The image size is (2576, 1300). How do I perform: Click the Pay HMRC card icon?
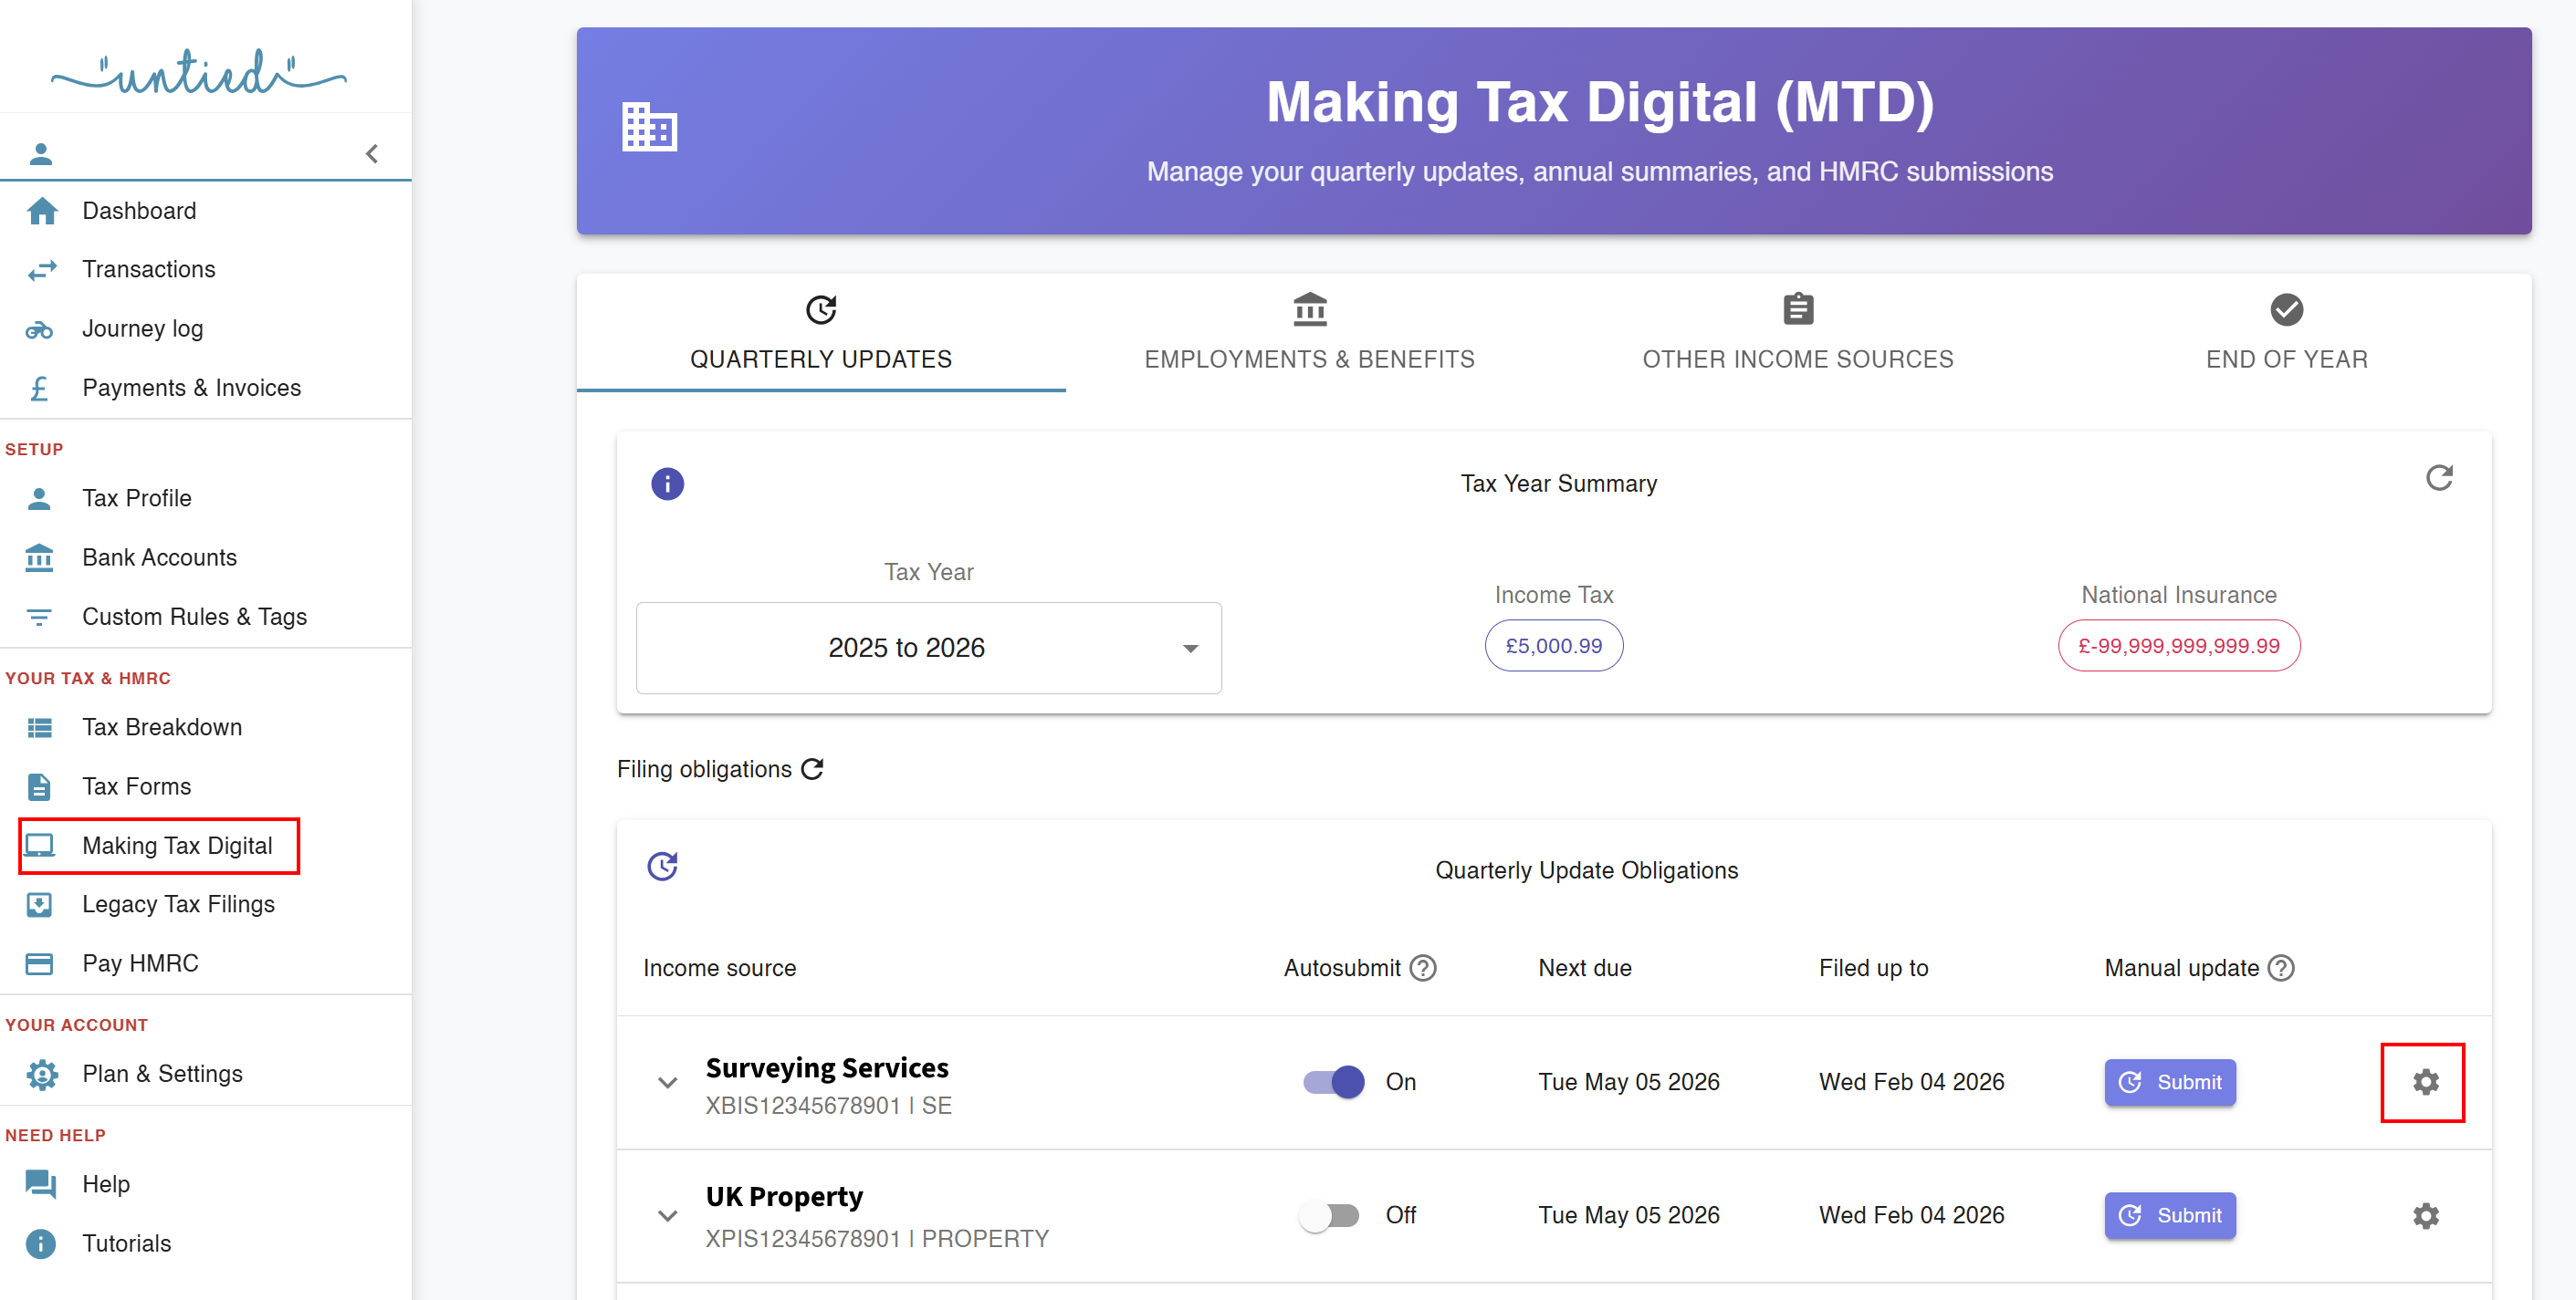(x=40, y=963)
